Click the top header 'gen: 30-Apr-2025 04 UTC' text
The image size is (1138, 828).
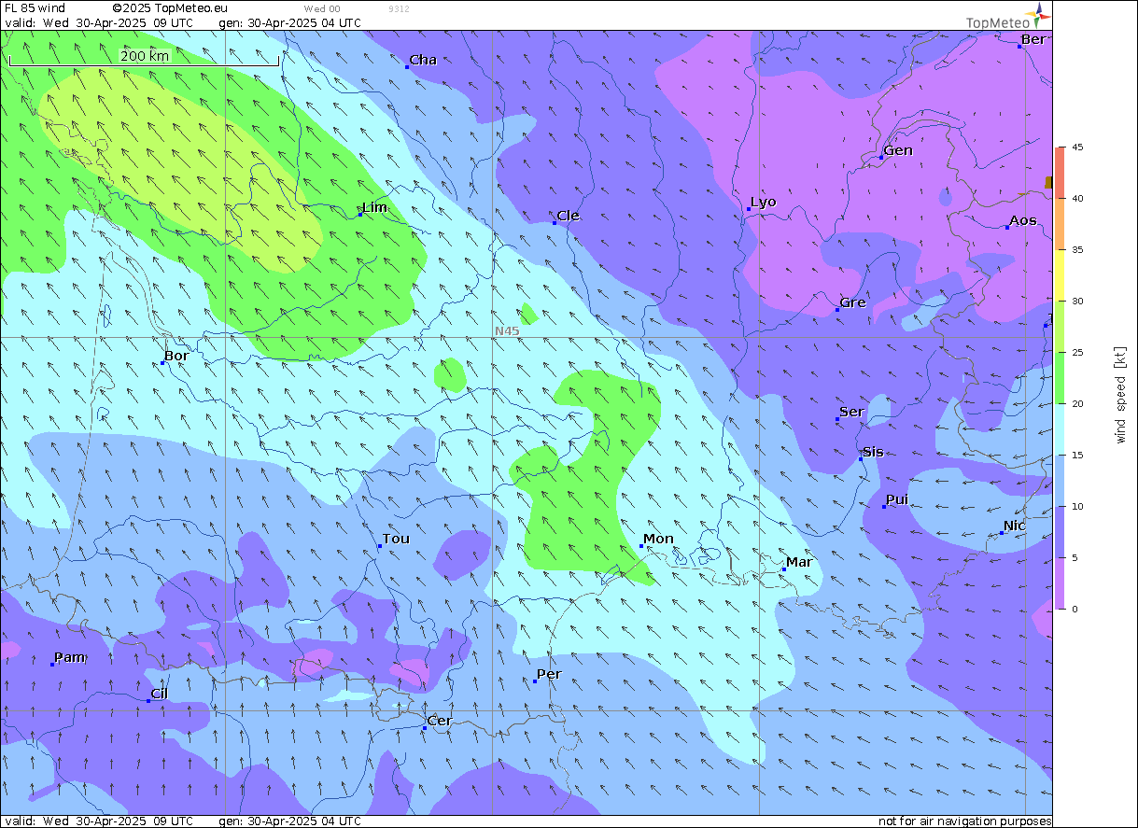pyautogui.click(x=289, y=22)
